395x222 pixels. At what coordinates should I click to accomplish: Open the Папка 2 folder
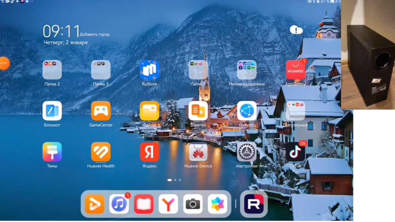coord(52,70)
